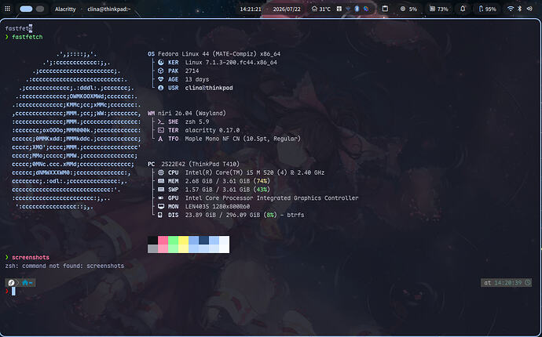
Task: Click the square window tray icon
Action: tap(385, 9)
